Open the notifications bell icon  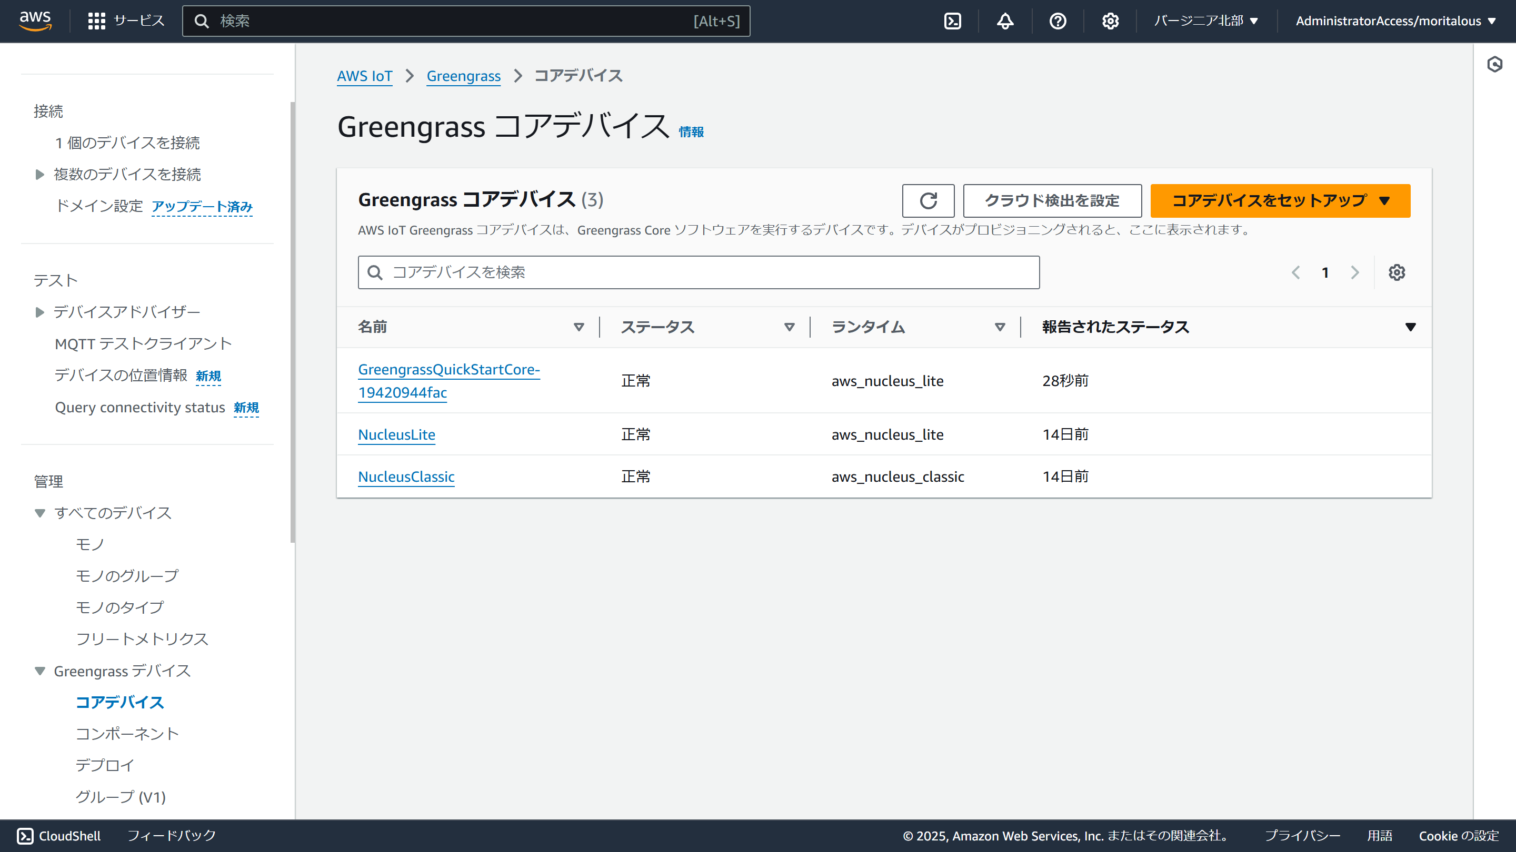(1005, 21)
